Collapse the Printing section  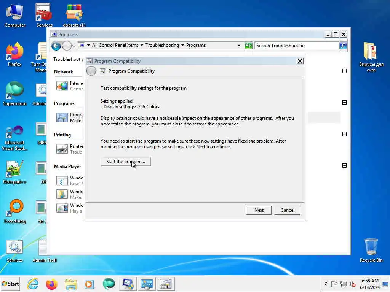pos(344,134)
